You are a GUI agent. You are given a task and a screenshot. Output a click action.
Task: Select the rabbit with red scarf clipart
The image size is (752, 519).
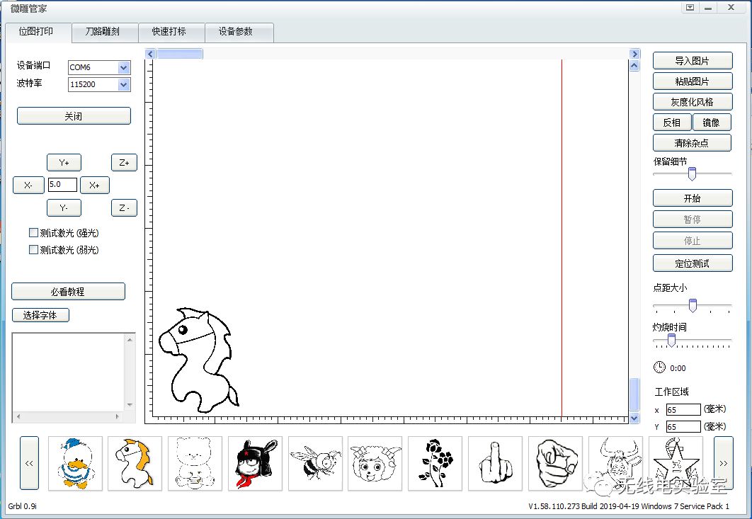click(255, 464)
